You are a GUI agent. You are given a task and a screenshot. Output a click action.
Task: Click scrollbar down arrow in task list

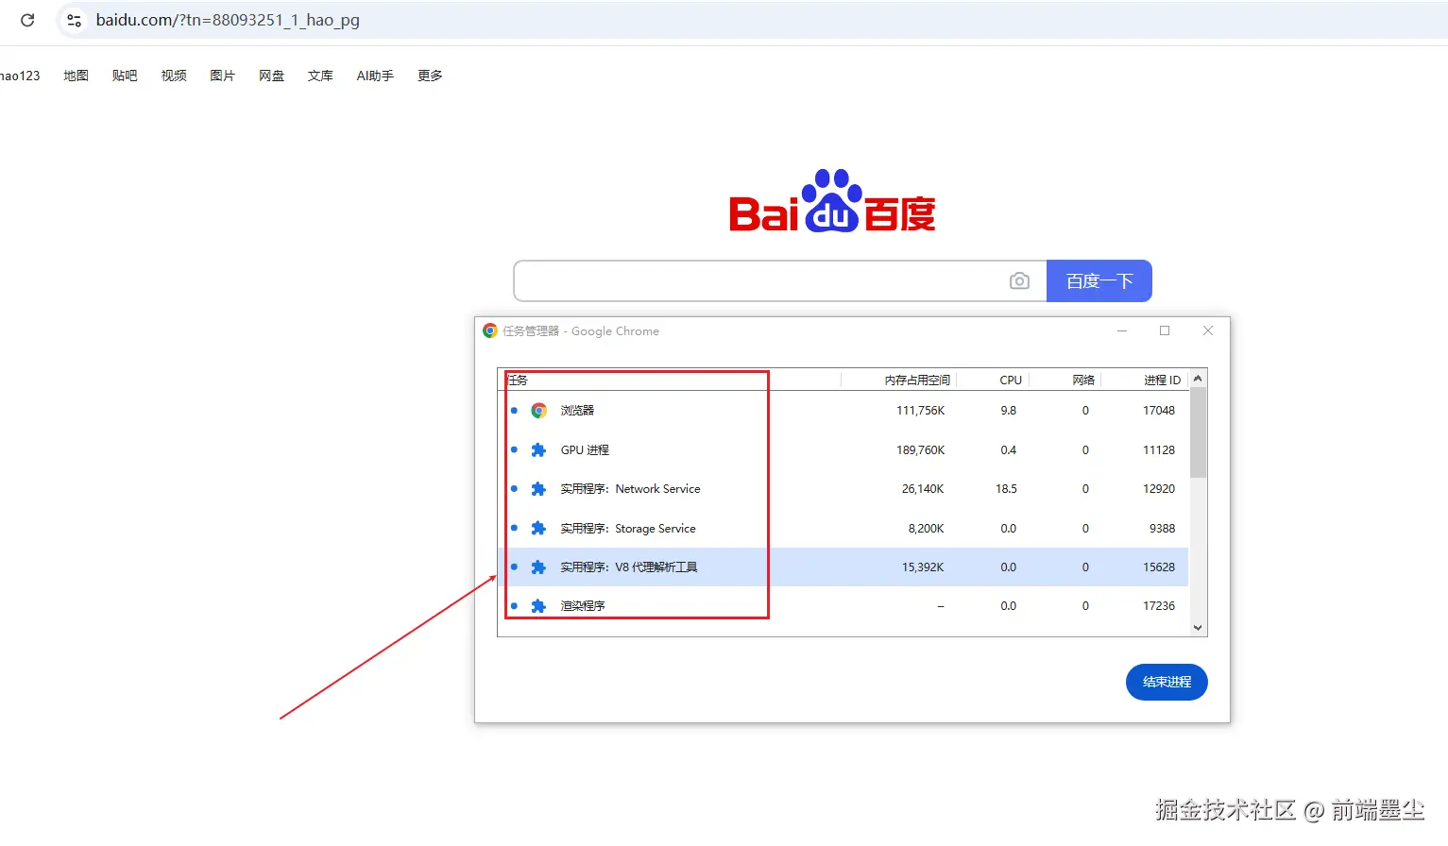(x=1198, y=628)
